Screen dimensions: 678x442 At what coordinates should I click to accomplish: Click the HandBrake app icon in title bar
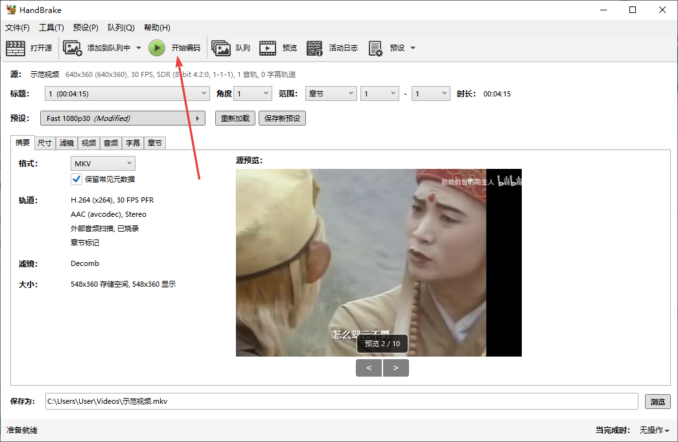[11, 10]
